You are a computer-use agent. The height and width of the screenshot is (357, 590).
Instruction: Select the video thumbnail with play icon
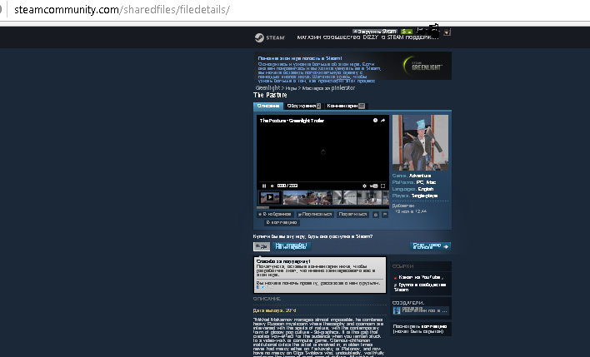click(270, 197)
